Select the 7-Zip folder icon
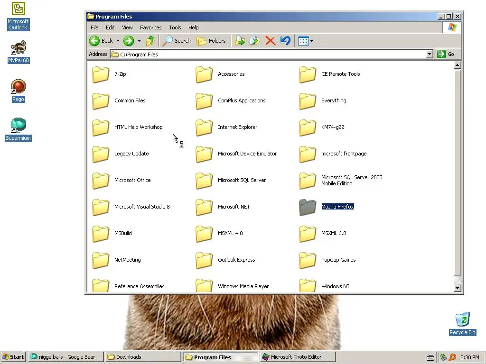 (x=101, y=74)
